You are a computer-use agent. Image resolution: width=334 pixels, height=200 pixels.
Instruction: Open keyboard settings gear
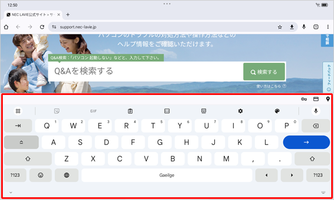click(240, 111)
